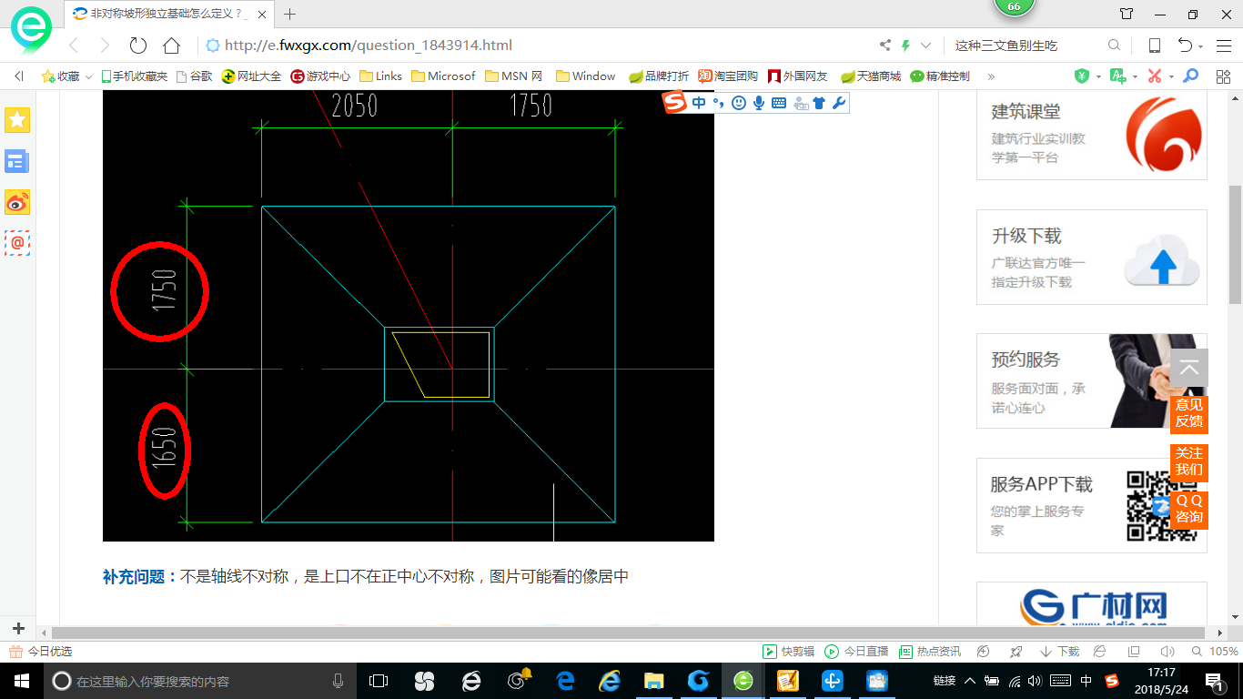Open 淘宝团购 bookmark

tap(728, 76)
